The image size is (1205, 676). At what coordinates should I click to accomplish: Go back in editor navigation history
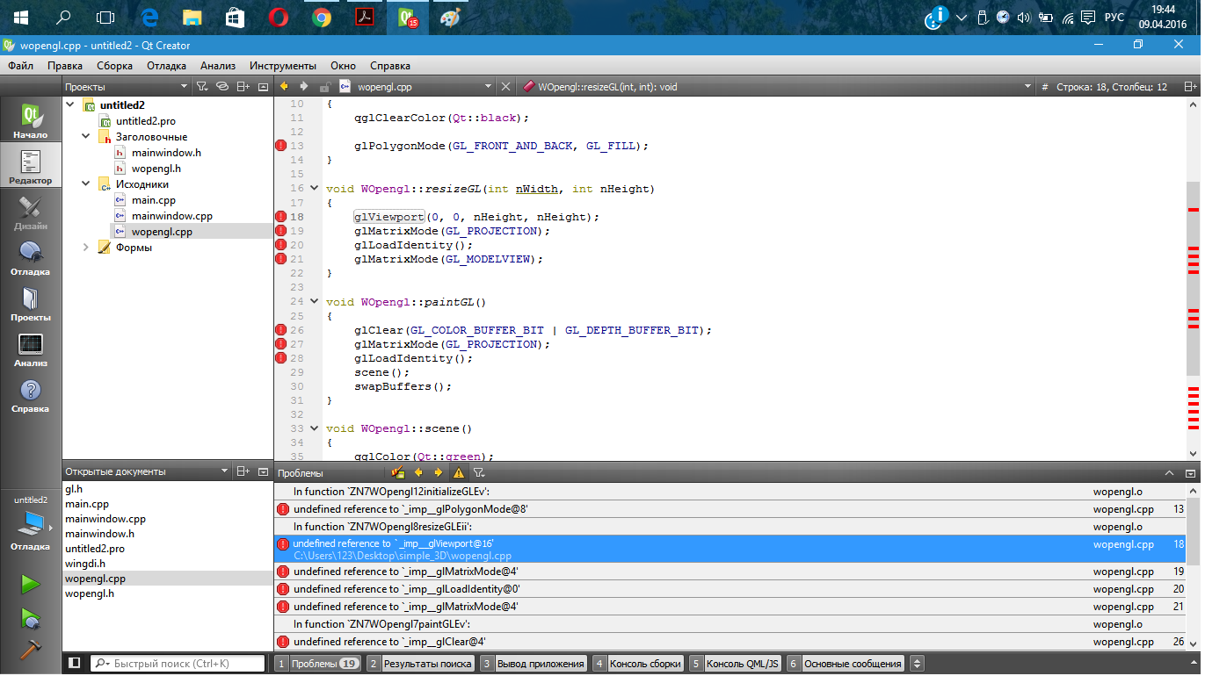284,87
